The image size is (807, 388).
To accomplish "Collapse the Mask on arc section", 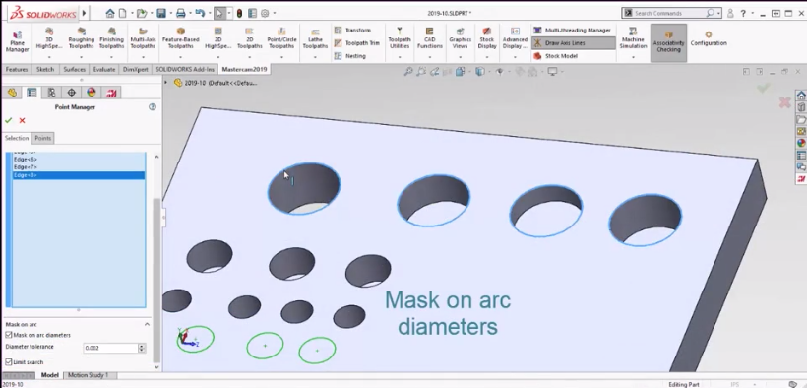I will (147, 324).
